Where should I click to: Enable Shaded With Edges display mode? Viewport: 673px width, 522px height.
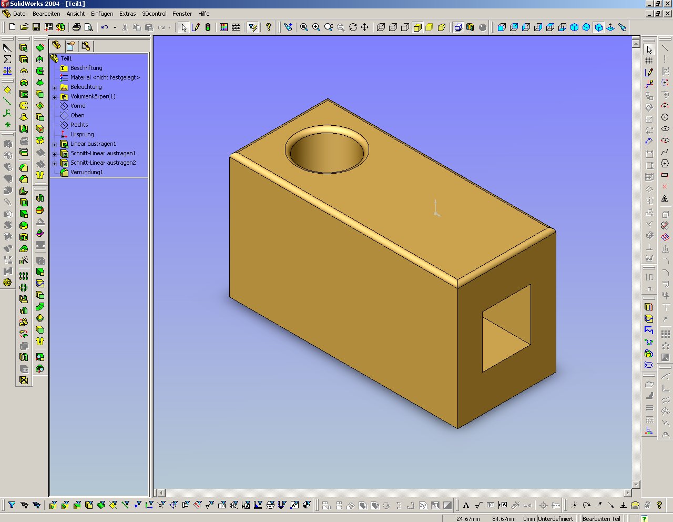[x=417, y=27]
